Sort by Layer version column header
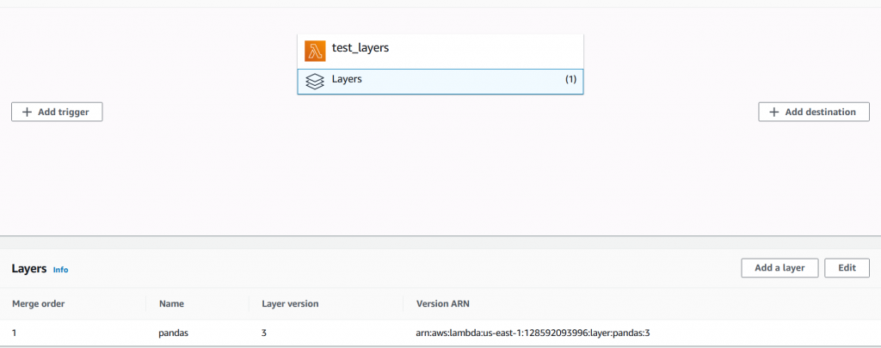881x348 pixels. (290, 303)
